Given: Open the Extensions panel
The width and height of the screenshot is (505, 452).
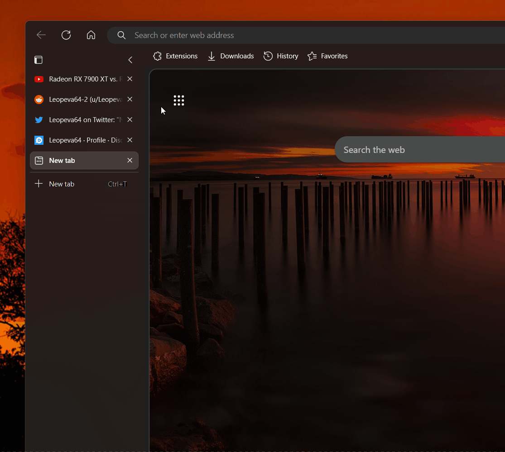Looking at the screenshot, I should tap(175, 56).
